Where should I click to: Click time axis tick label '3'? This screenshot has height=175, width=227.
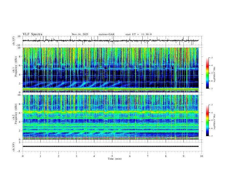(x=76, y=156)
